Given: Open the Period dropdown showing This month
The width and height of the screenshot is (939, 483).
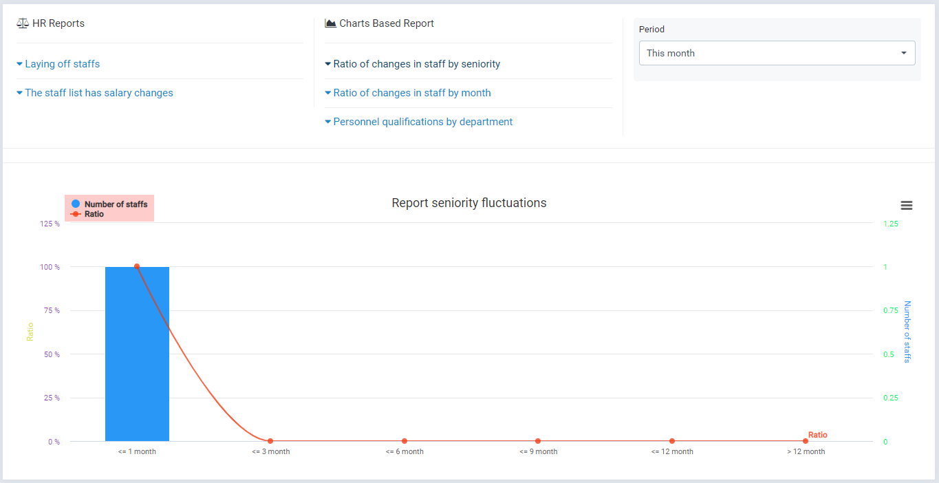Looking at the screenshot, I should tap(777, 53).
